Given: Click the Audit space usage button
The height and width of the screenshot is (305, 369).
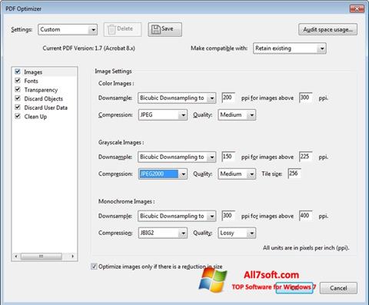Looking at the screenshot, I should (x=327, y=29).
